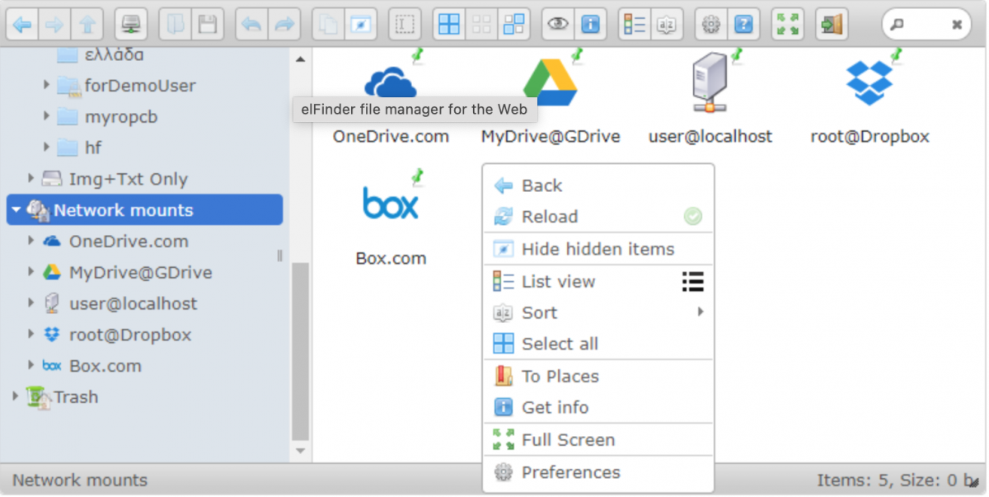
Task: Click the green Full Screen toolbar icon
Action: pyautogui.click(x=787, y=25)
